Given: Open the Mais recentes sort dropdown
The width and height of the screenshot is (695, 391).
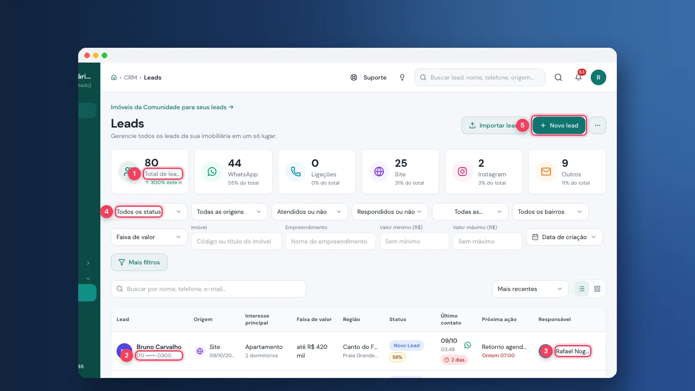Looking at the screenshot, I should (530, 289).
